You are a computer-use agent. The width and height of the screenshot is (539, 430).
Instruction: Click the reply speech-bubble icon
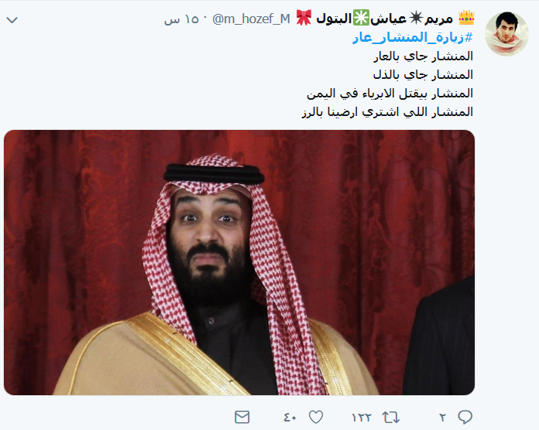(x=465, y=417)
